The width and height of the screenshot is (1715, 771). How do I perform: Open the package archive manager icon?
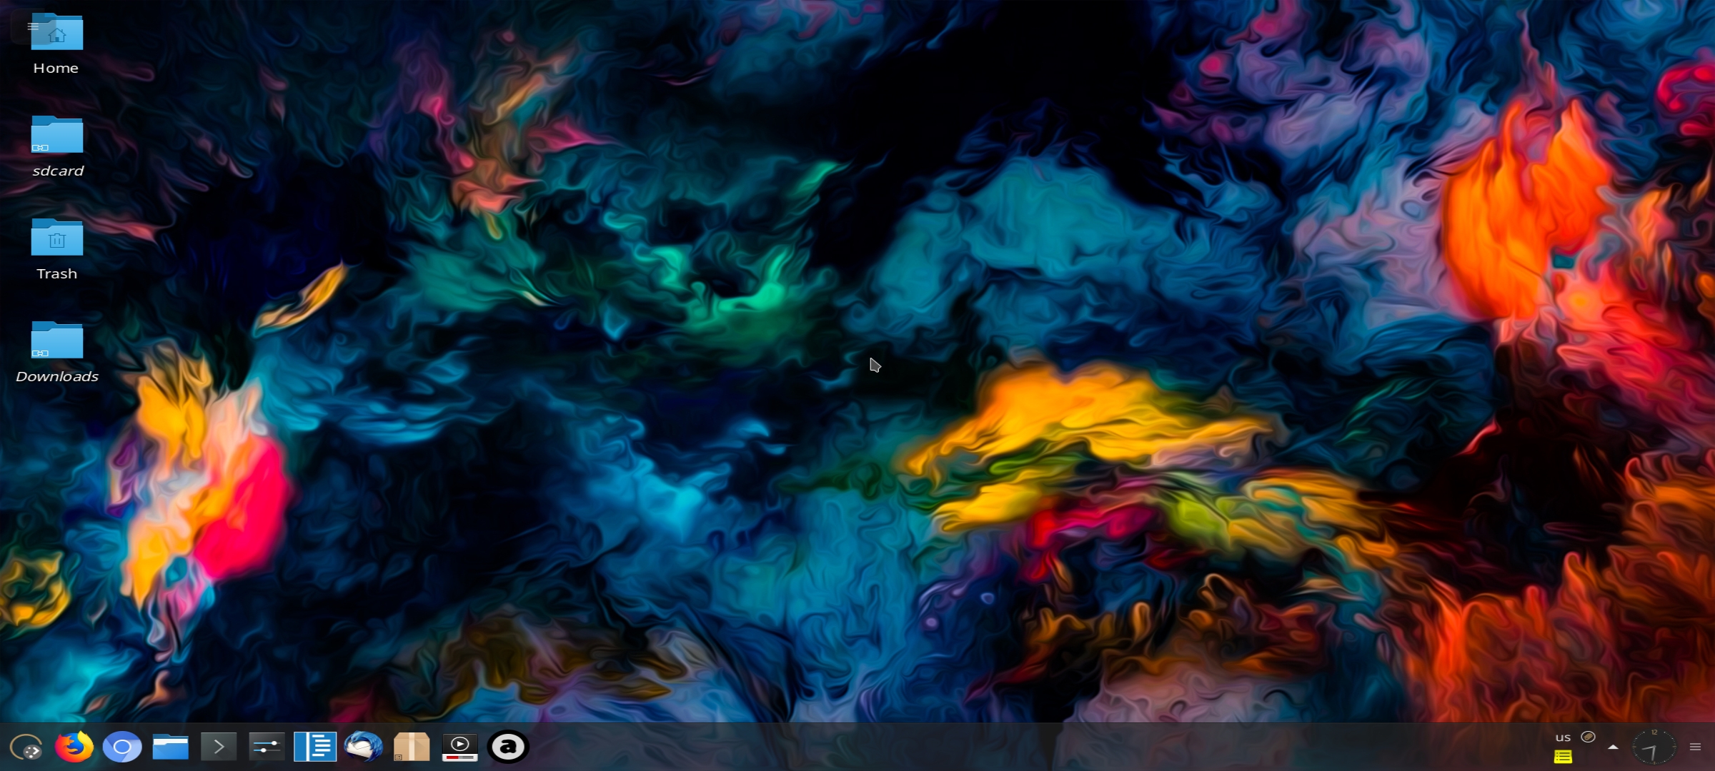(x=412, y=747)
